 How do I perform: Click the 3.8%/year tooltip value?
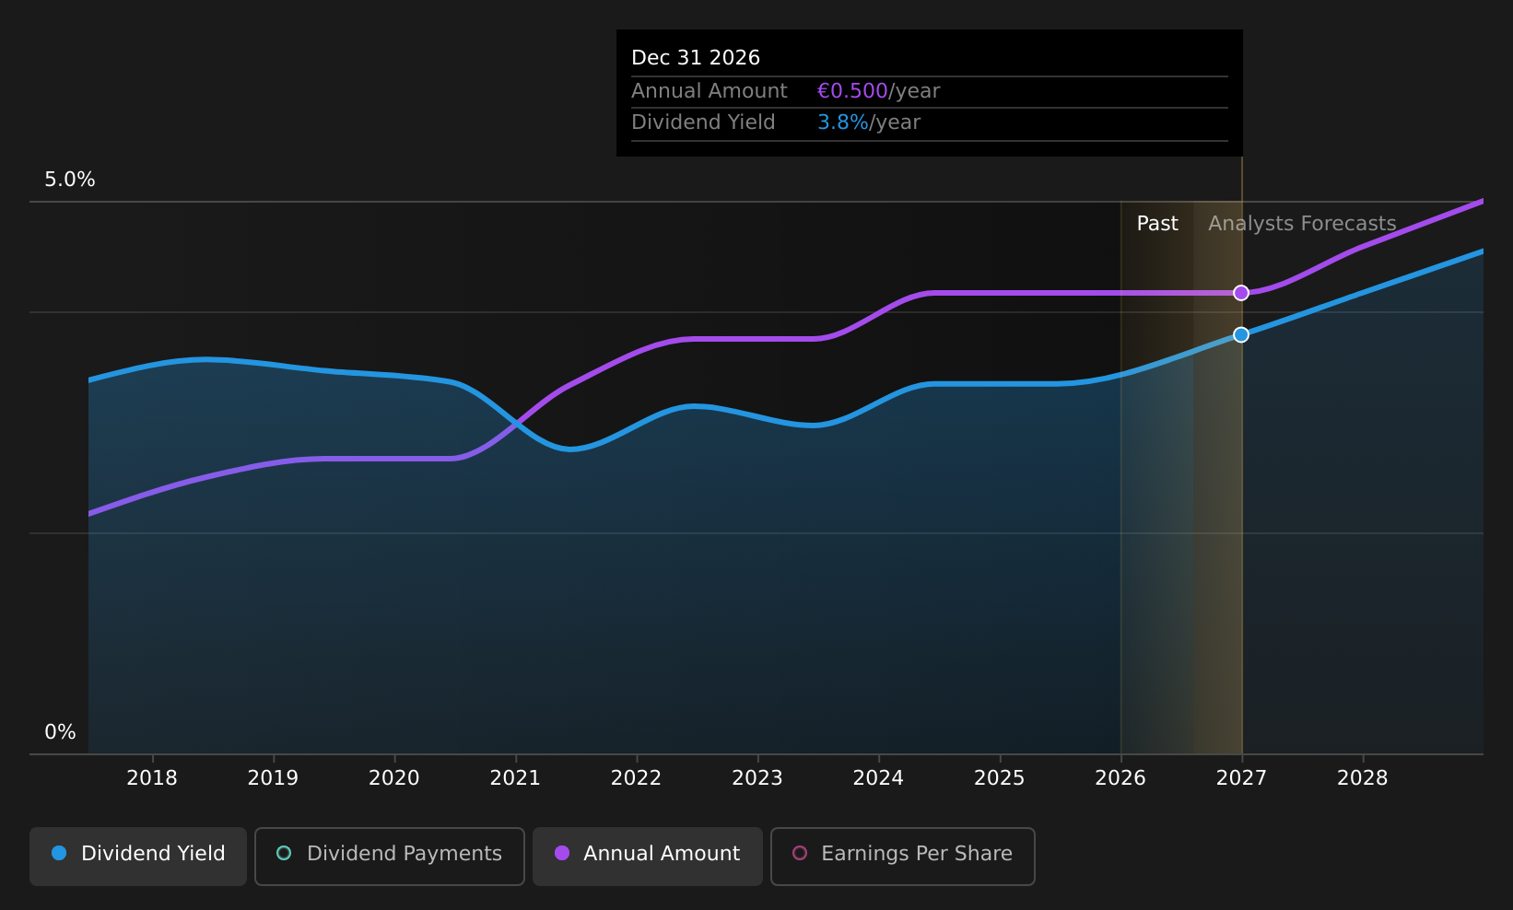(x=869, y=122)
